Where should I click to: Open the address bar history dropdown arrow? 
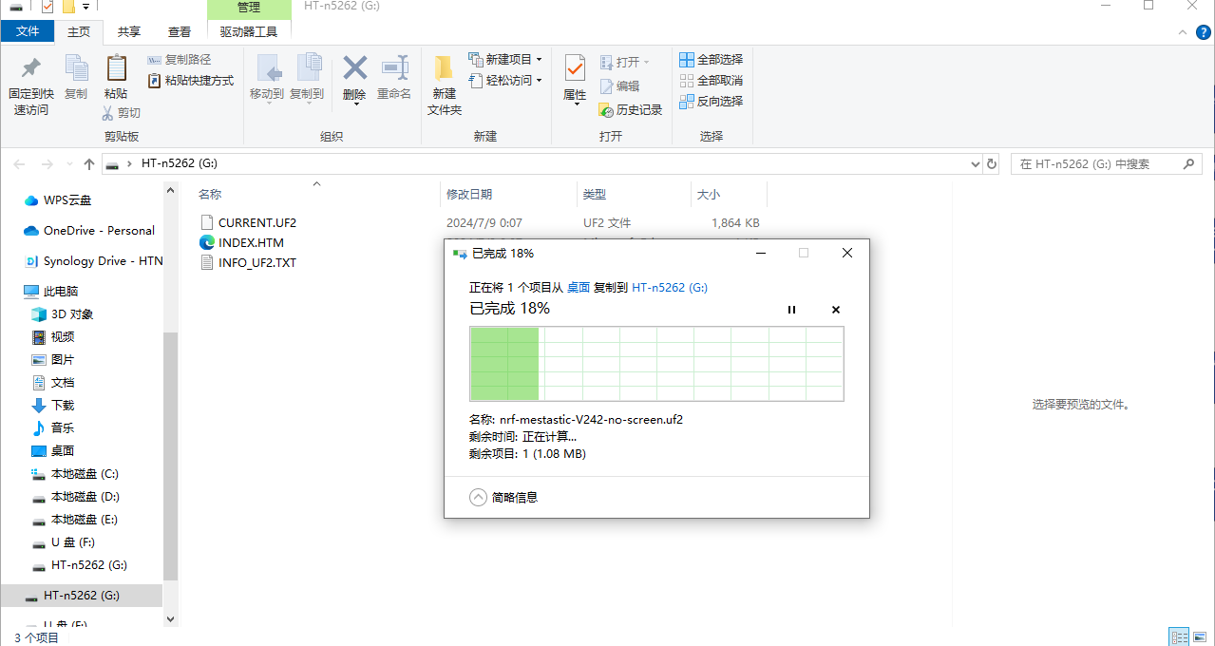point(976,163)
